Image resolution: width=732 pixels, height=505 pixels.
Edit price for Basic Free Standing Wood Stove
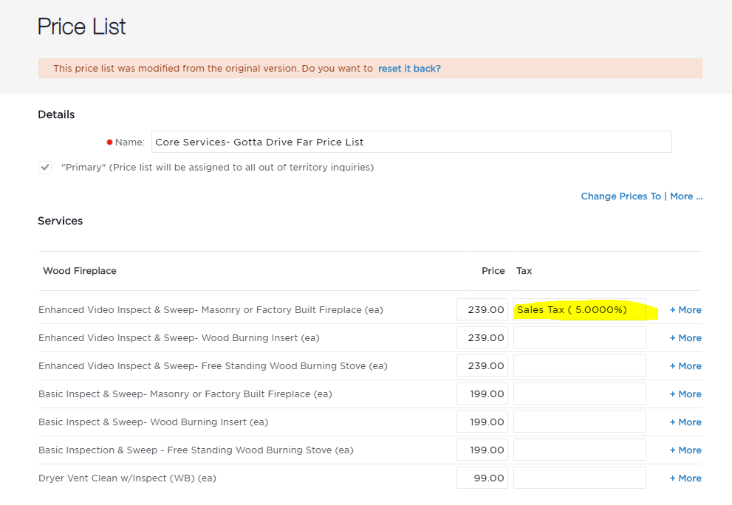[x=482, y=450]
